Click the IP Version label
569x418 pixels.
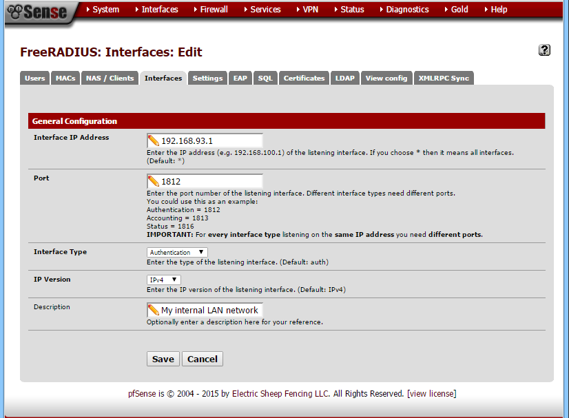52,280
